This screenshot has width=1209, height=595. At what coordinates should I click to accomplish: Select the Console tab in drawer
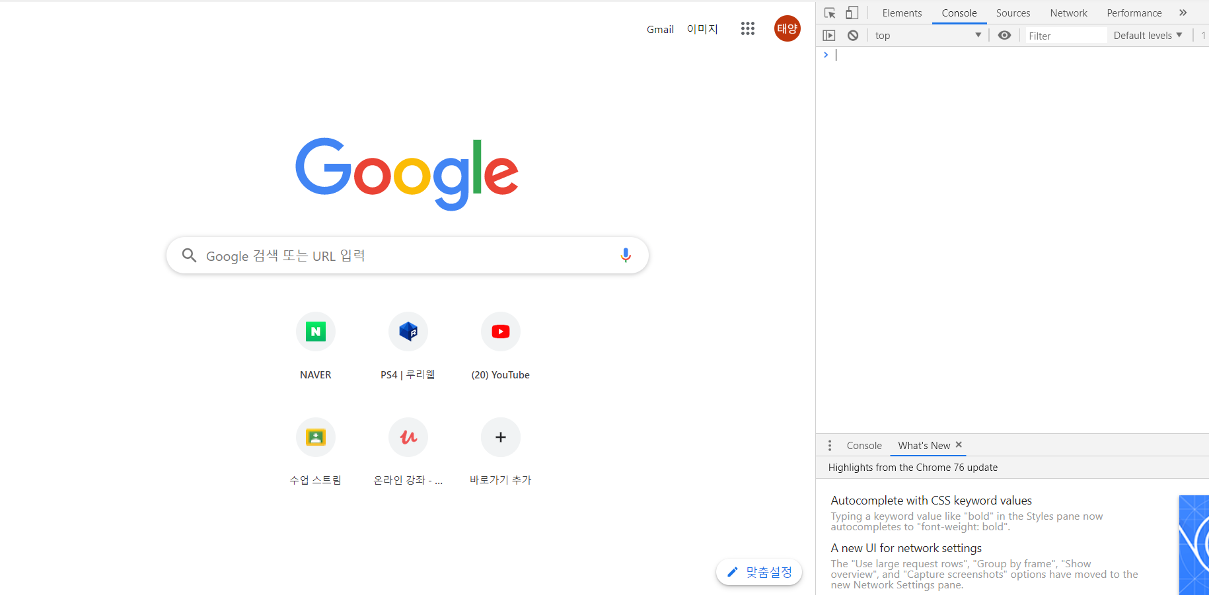tap(864, 446)
